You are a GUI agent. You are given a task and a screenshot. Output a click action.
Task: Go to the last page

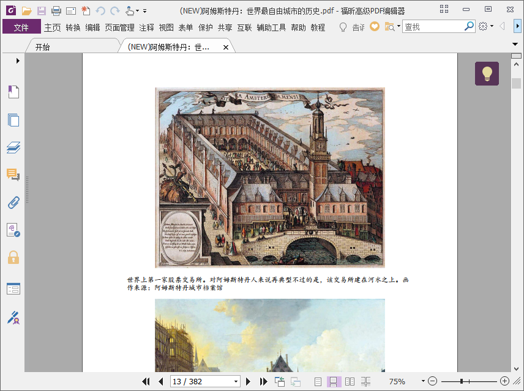click(x=263, y=381)
